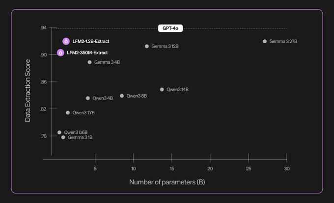Click the "Number of parameters (B)" axis title
Image resolution: width=334 pixels, height=203 pixels.
(x=167, y=182)
